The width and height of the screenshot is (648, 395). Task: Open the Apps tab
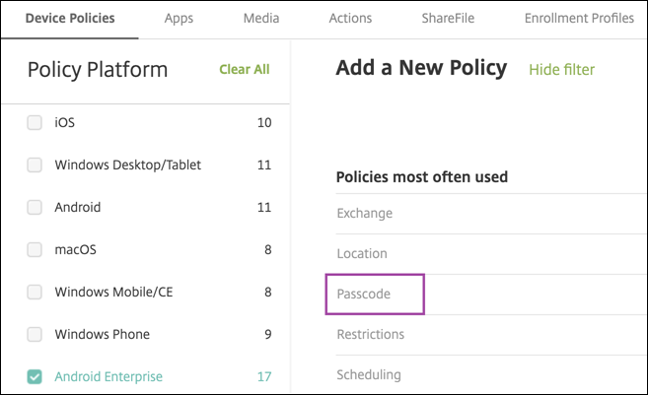179,18
